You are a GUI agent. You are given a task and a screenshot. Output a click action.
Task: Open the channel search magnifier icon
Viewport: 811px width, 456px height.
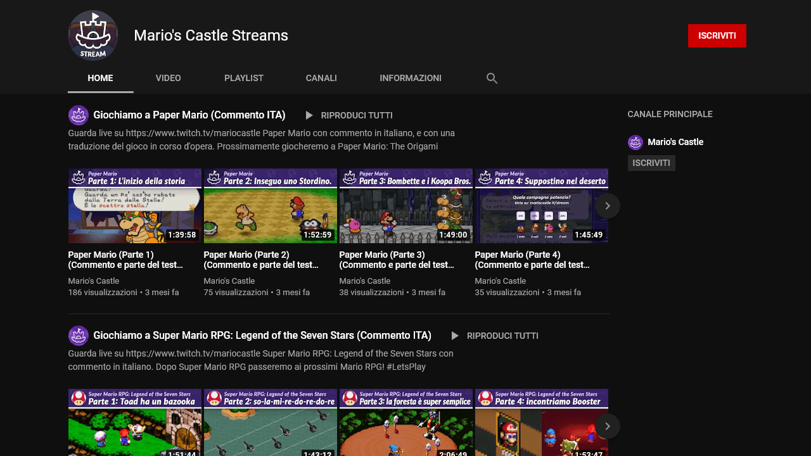[492, 79]
